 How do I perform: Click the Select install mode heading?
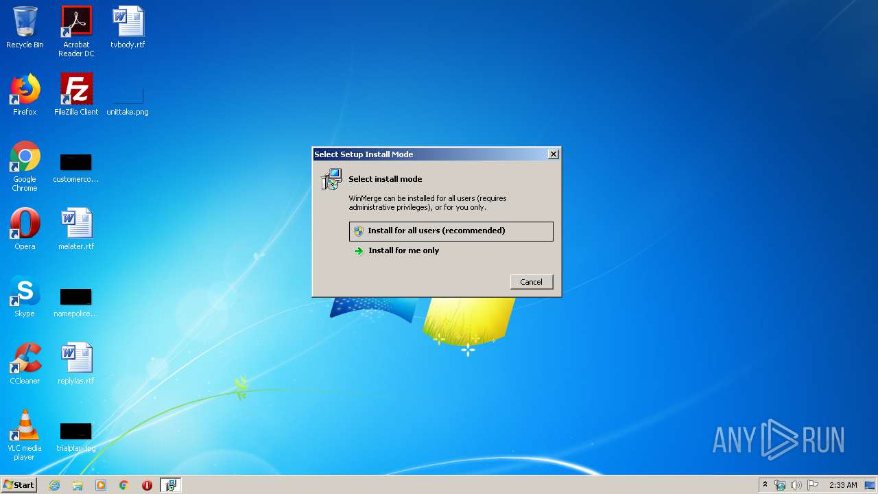tap(385, 179)
